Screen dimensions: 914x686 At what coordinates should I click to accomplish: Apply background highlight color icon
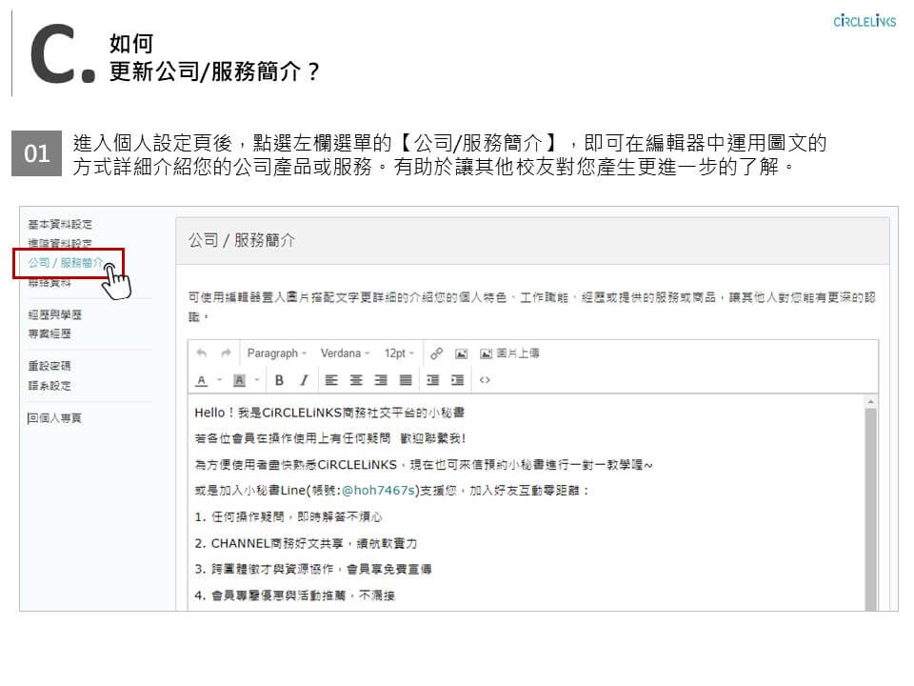coord(239,380)
